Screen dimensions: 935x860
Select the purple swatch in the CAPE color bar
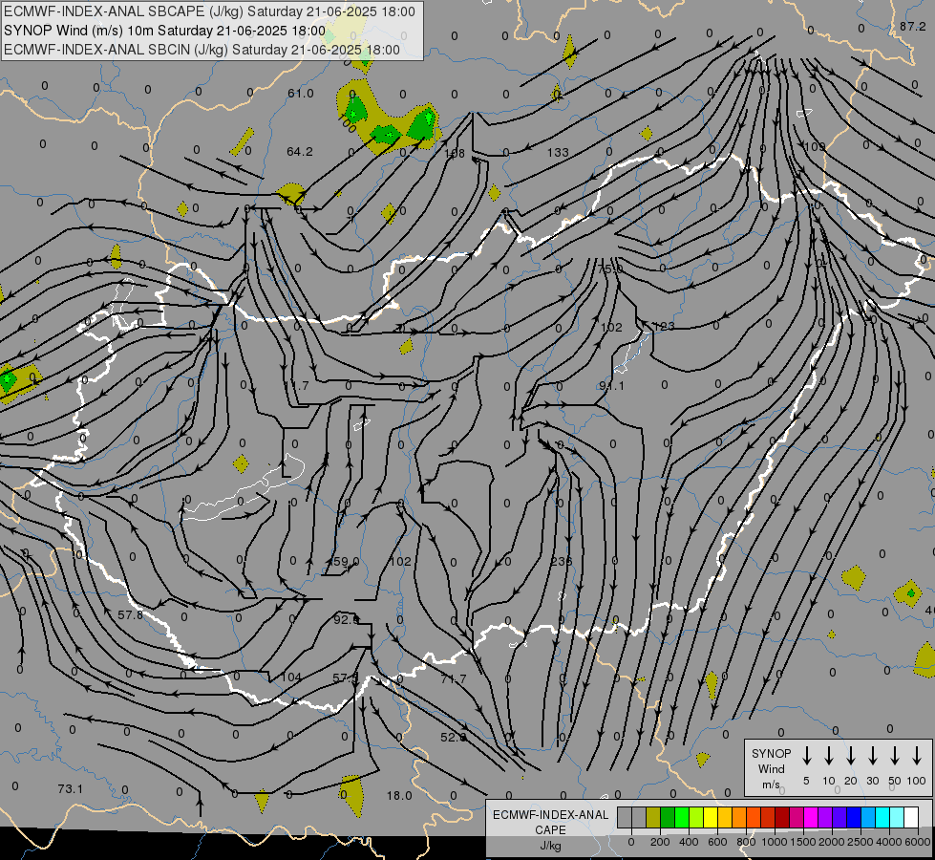coord(826,817)
